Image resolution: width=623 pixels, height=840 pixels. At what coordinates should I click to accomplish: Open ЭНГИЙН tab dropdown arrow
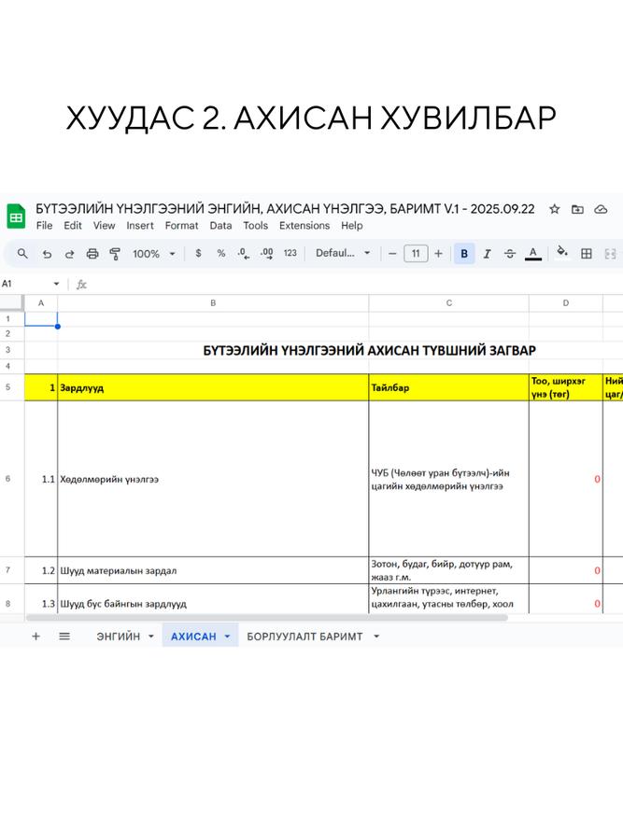[151, 637]
